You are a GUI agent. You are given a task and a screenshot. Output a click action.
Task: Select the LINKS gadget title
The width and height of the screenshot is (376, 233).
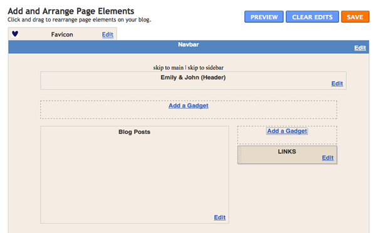[287, 152]
